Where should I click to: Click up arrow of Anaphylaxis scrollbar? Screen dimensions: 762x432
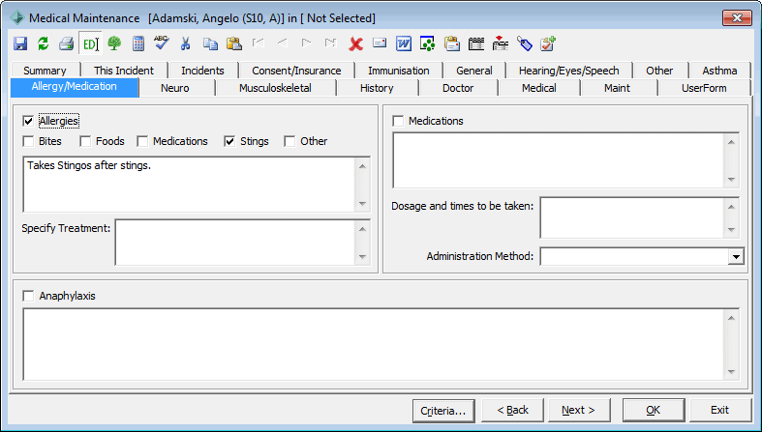coord(731,317)
